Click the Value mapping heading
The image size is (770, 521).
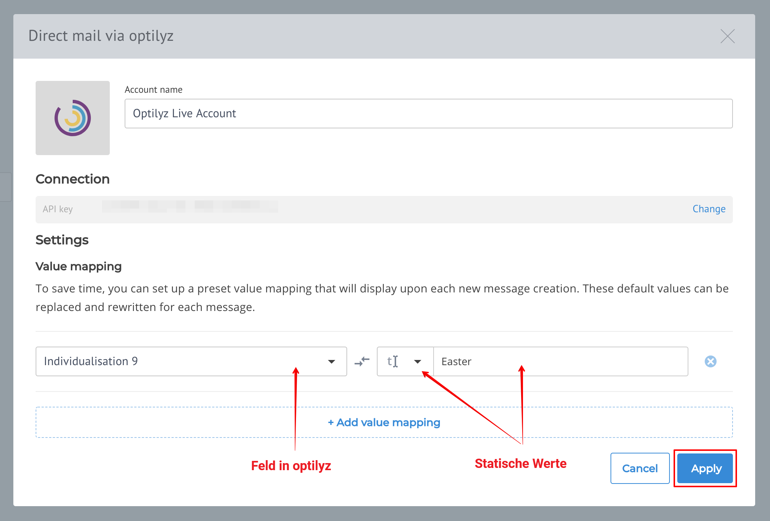click(x=79, y=266)
